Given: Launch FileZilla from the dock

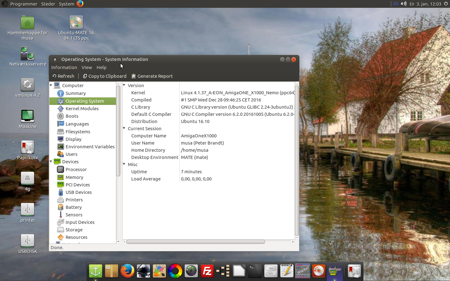Looking at the screenshot, I should tap(207, 271).
